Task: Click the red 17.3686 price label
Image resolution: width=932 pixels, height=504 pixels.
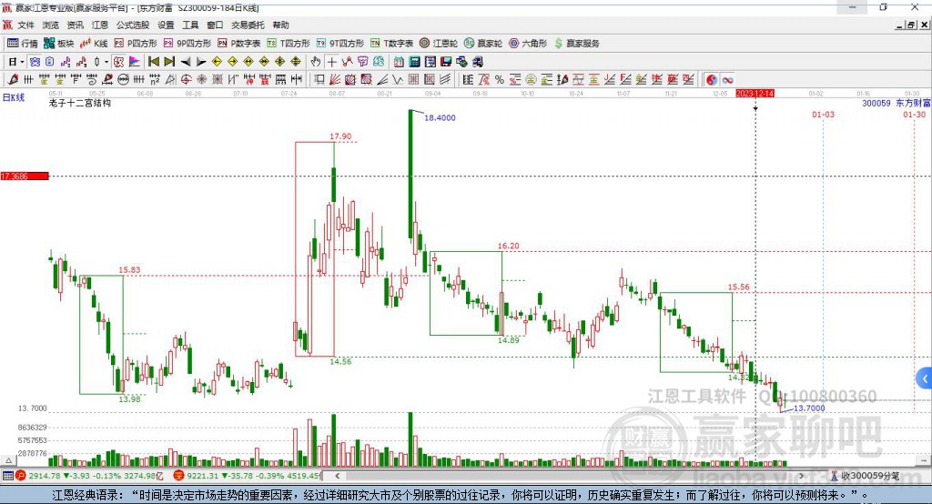Action: coord(25,176)
